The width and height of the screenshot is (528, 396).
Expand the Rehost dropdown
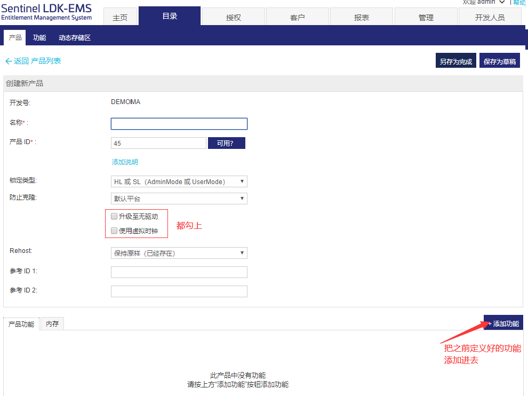click(x=179, y=253)
